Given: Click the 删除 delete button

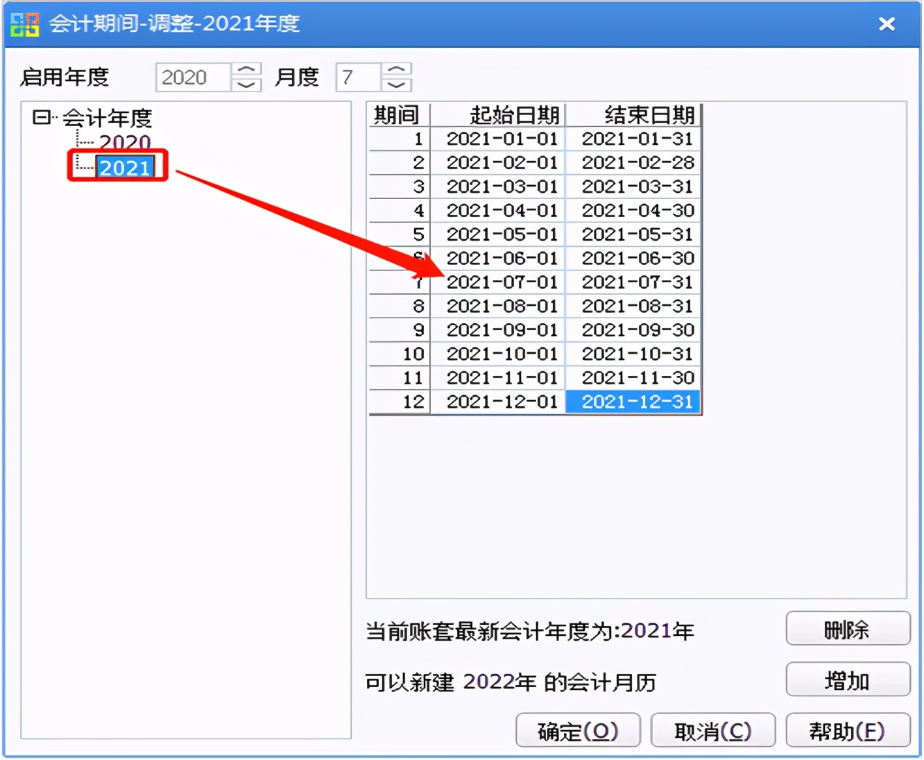Looking at the screenshot, I should [848, 628].
